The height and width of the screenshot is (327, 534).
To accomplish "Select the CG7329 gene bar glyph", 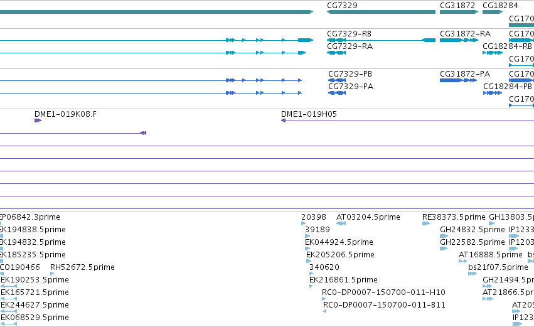I will coord(381,12).
